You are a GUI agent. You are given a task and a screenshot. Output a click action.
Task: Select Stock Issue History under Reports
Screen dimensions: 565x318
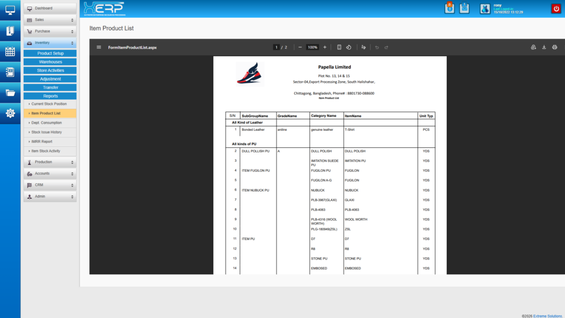pos(50,132)
